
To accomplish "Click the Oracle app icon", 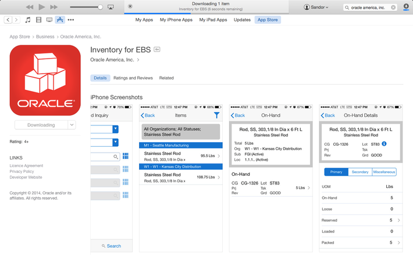I will click(45, 80).
